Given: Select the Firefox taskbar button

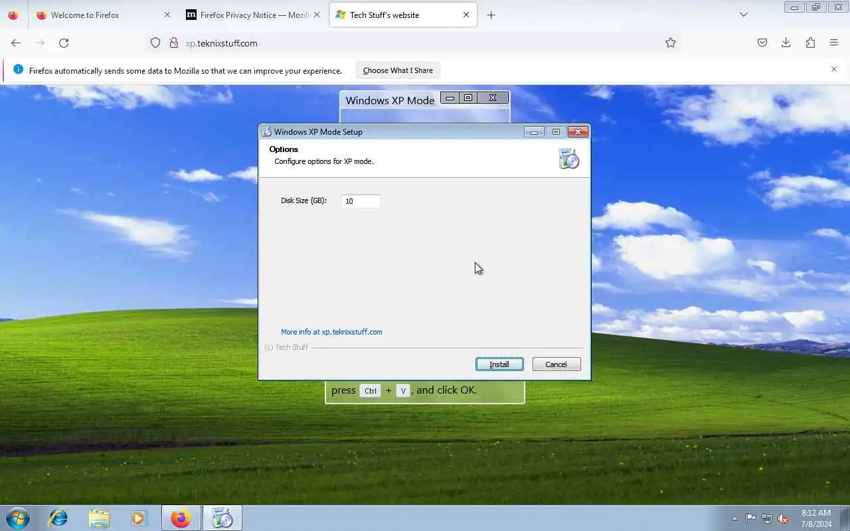Looking at the screenshot, I should point(181,518).
